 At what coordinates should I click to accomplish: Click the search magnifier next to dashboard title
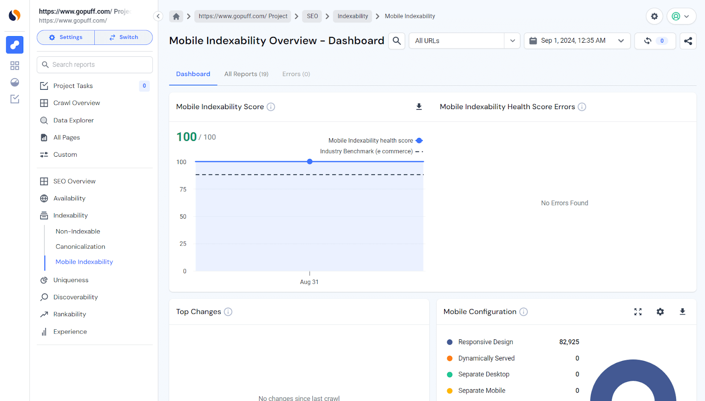tap(396, 40)
